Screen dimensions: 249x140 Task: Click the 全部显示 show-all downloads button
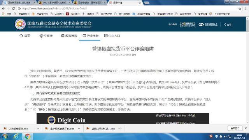[235, 128]
